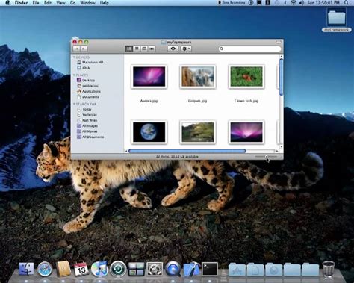Screen dimensions: 354x283
Task: Open the Finder menu
Action: pyautogui.click(x=21, y=3)
